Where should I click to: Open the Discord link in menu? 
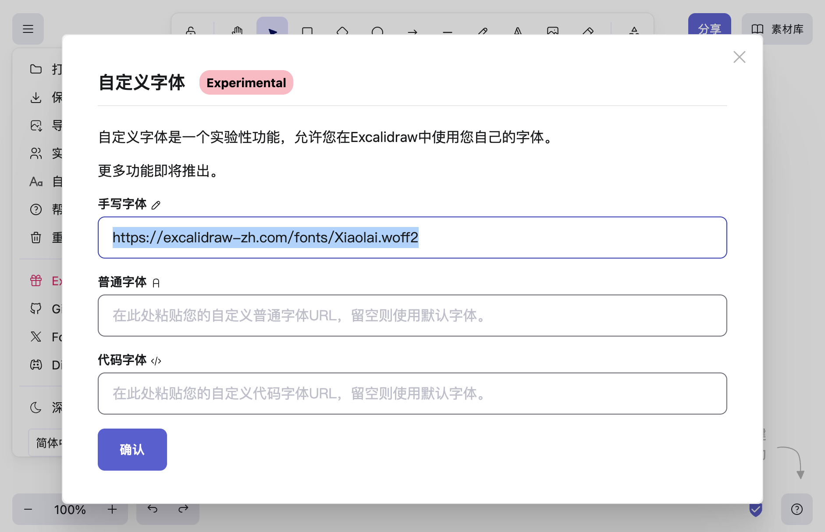42,365
